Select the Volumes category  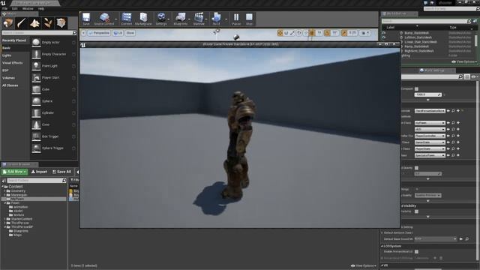(x=8, y=78)
